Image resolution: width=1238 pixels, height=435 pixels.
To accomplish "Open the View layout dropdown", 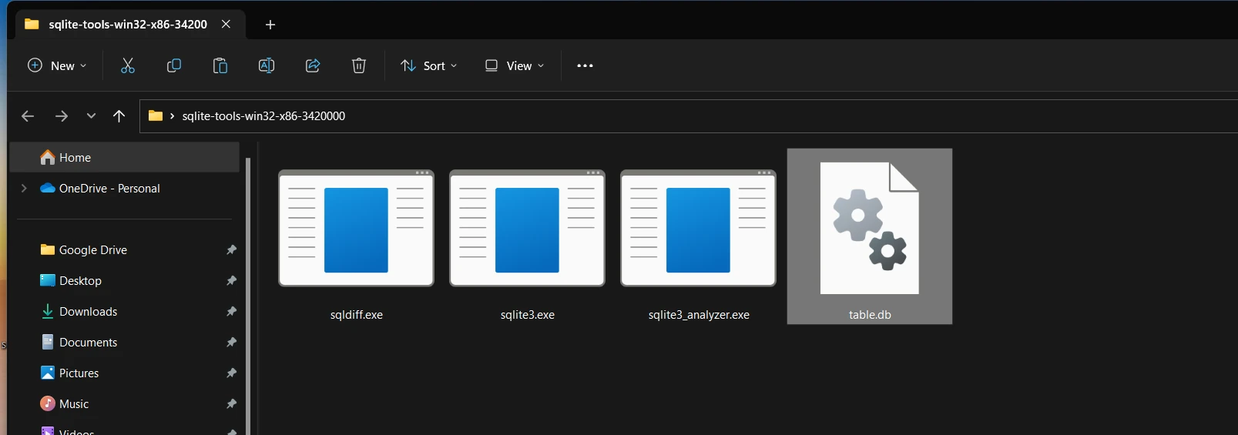I will tap(515, 65).
